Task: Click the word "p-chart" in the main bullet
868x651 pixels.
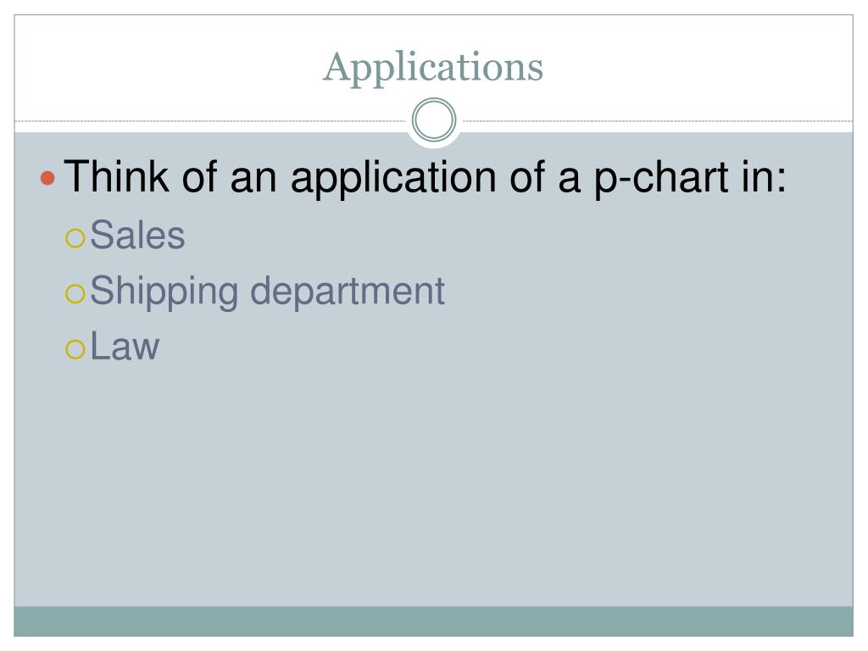Action: click(x=661, y=178)
